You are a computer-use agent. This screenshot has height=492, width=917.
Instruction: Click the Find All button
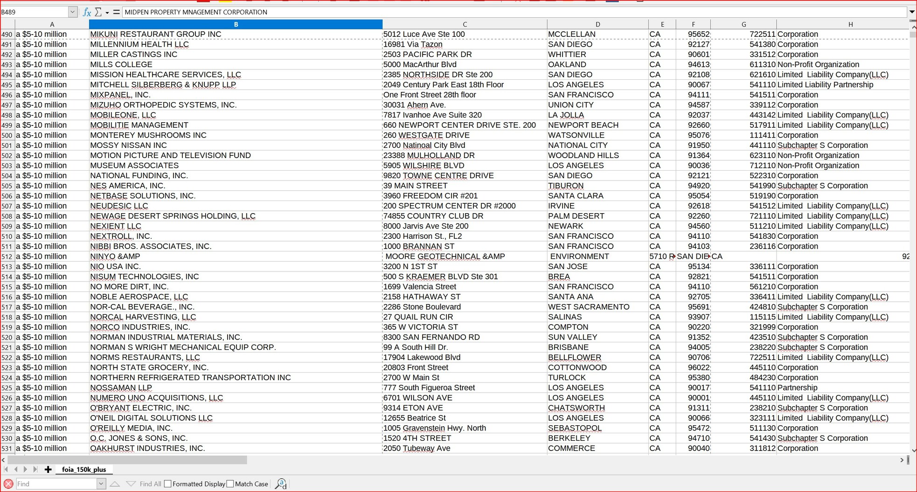[150, 484]
